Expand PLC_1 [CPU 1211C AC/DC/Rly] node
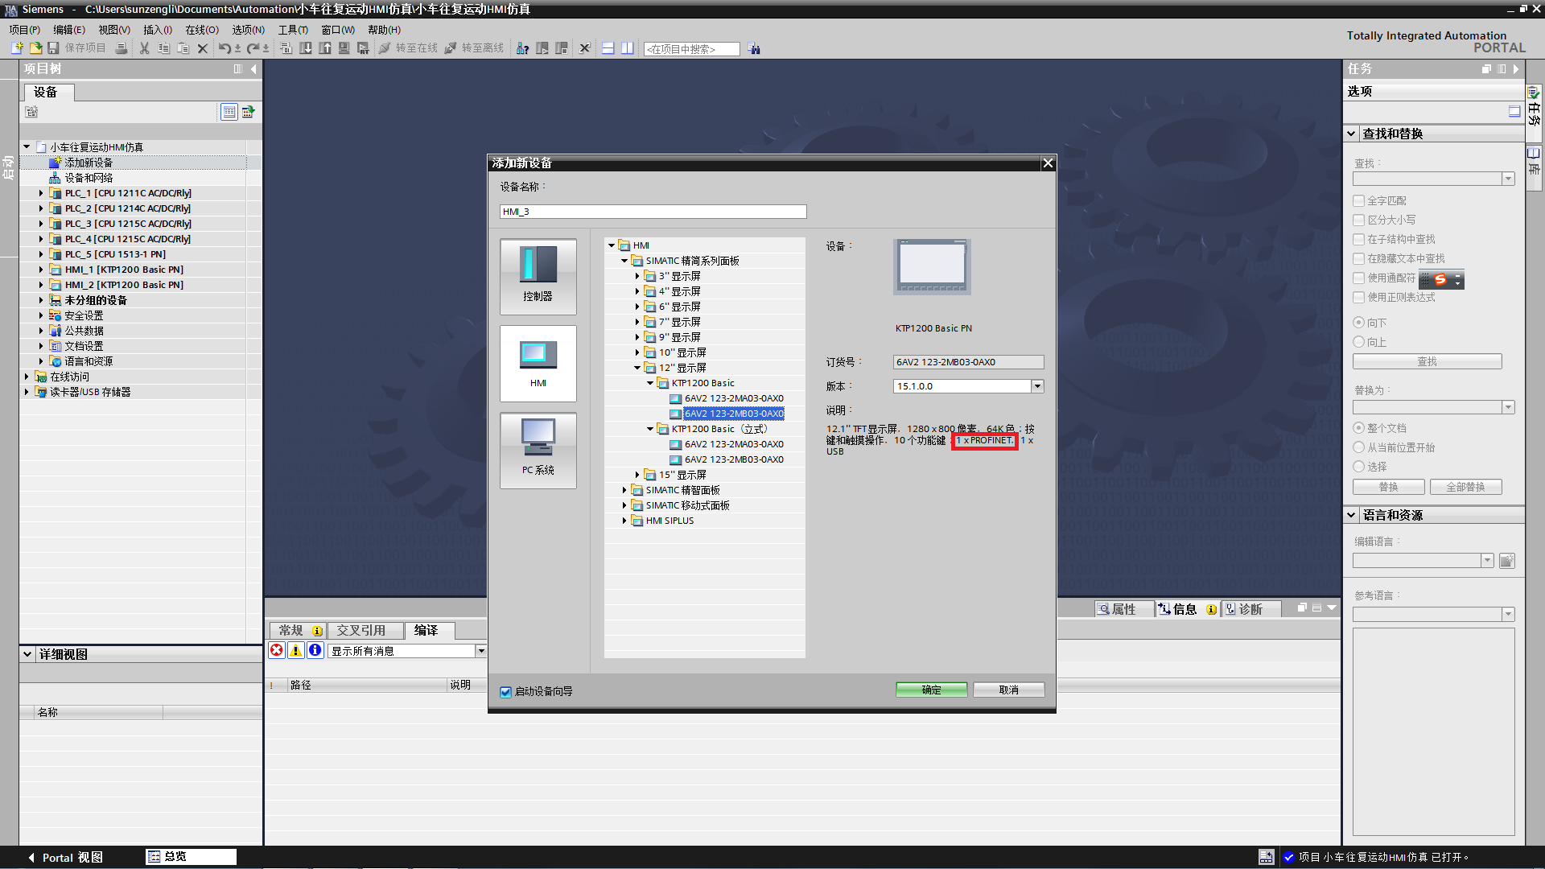Image resolution: width=1545 pixels, height=869 pixels. pyautogui.click(x=41, y=193)
